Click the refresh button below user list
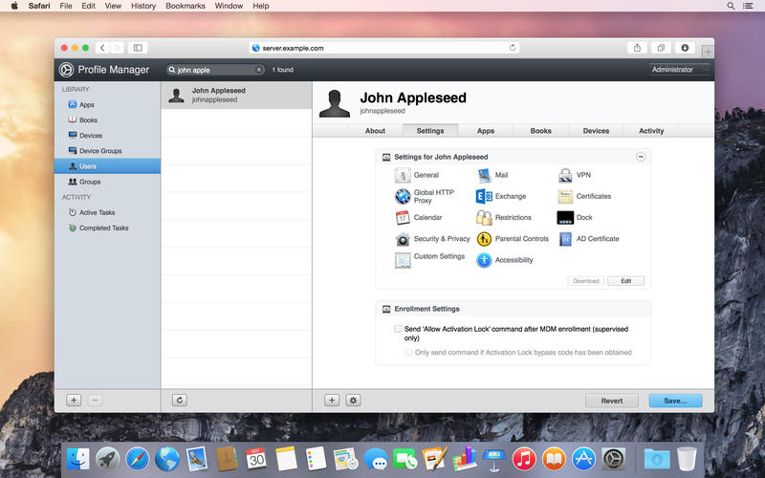 pos(179,401)
